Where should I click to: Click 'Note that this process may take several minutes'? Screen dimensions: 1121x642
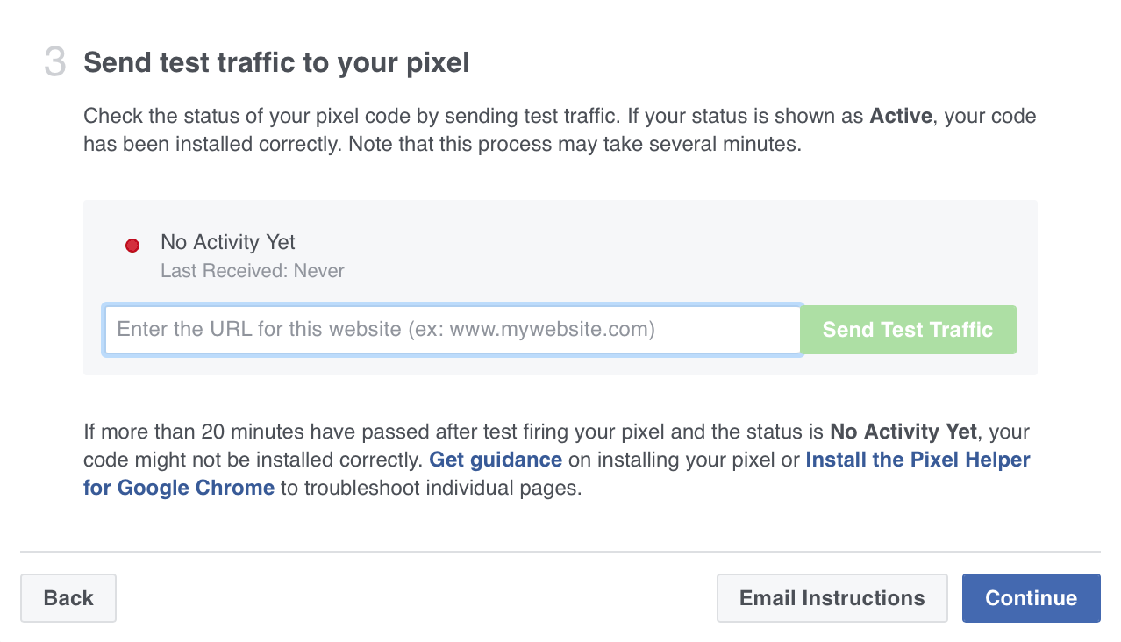(x=575, y=144)
